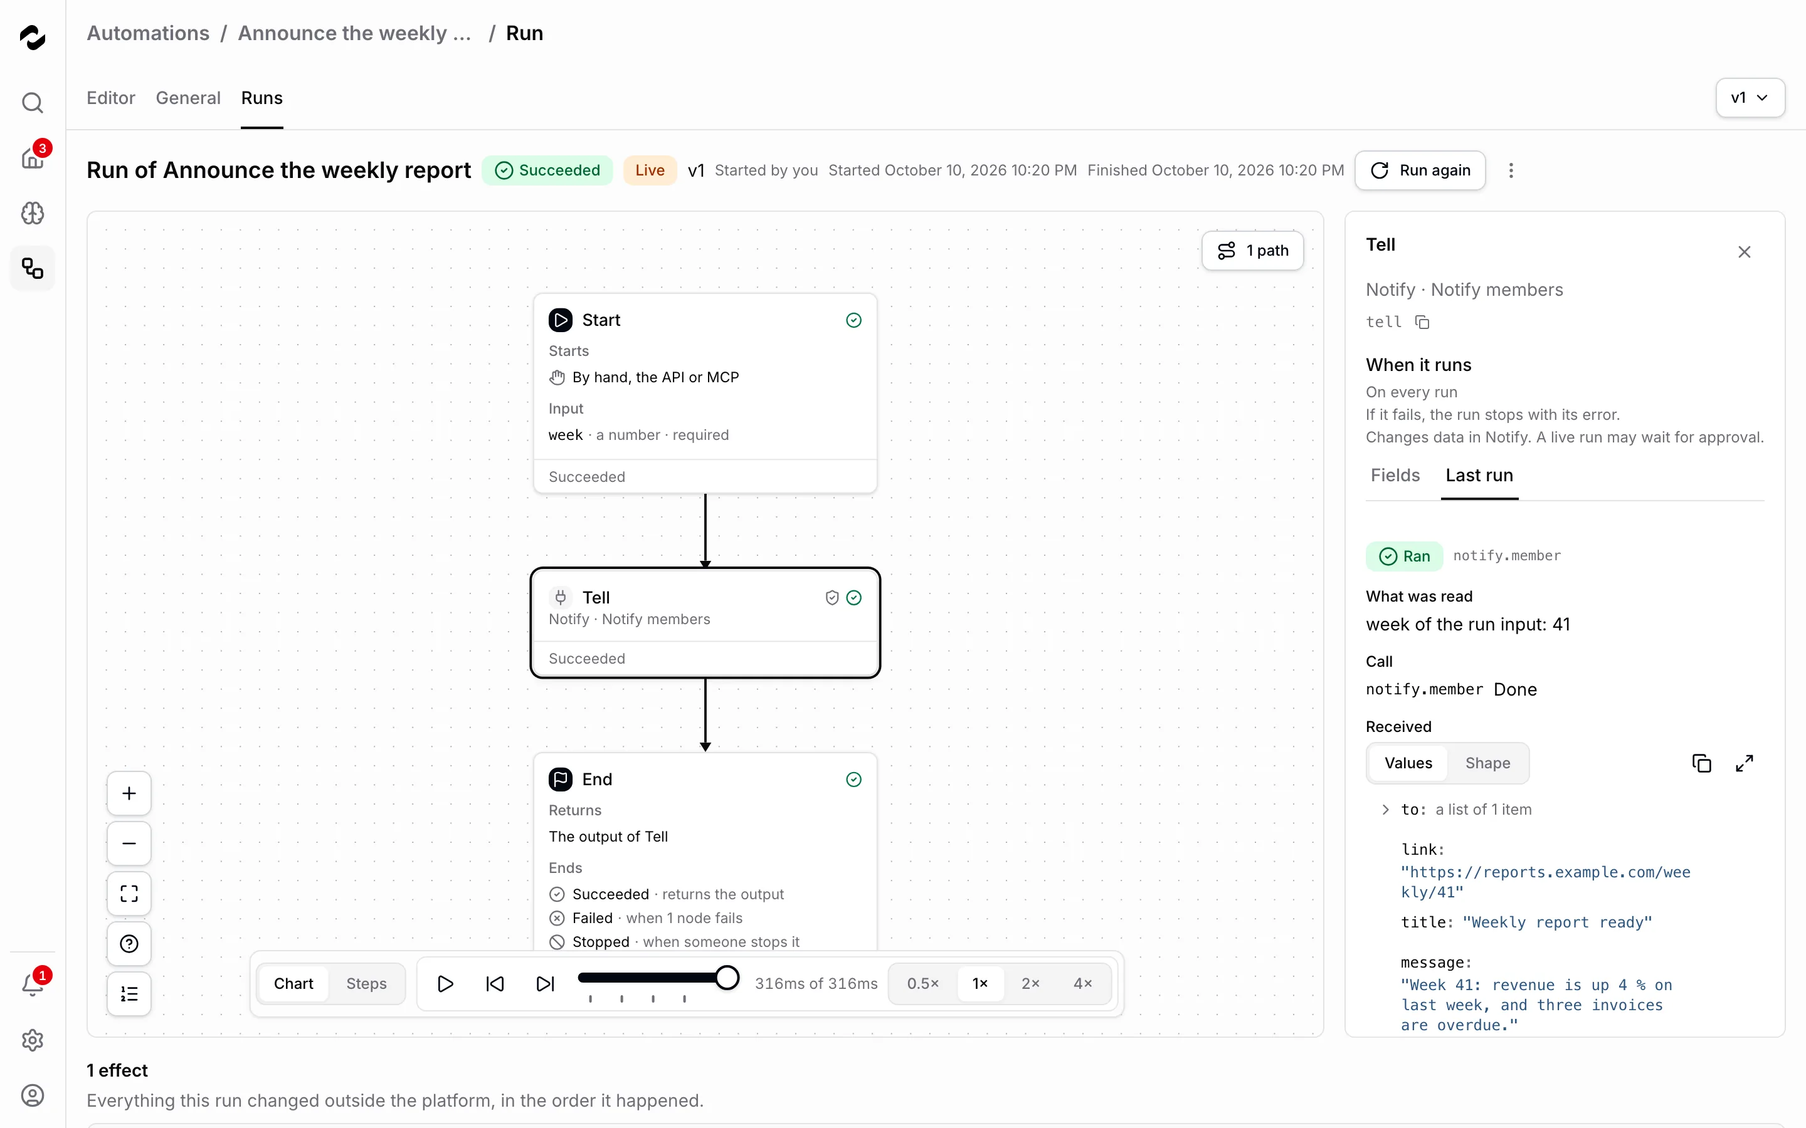The height and width of the screenshot is (1128, 1806).
Task: Set playback speed to 2×
Action: [1031, 983]
